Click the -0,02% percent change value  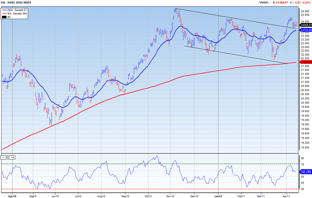coord(306,3)
